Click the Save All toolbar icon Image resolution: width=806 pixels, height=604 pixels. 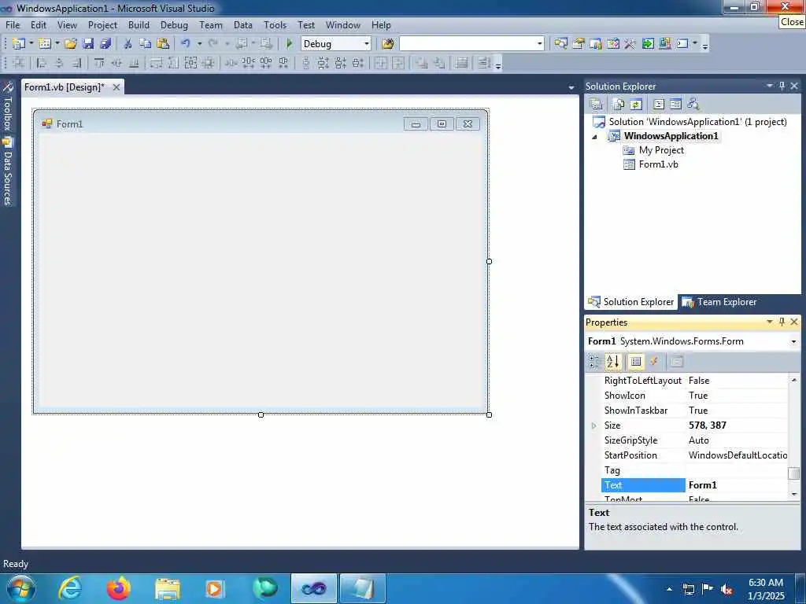[x=105, y=44]
